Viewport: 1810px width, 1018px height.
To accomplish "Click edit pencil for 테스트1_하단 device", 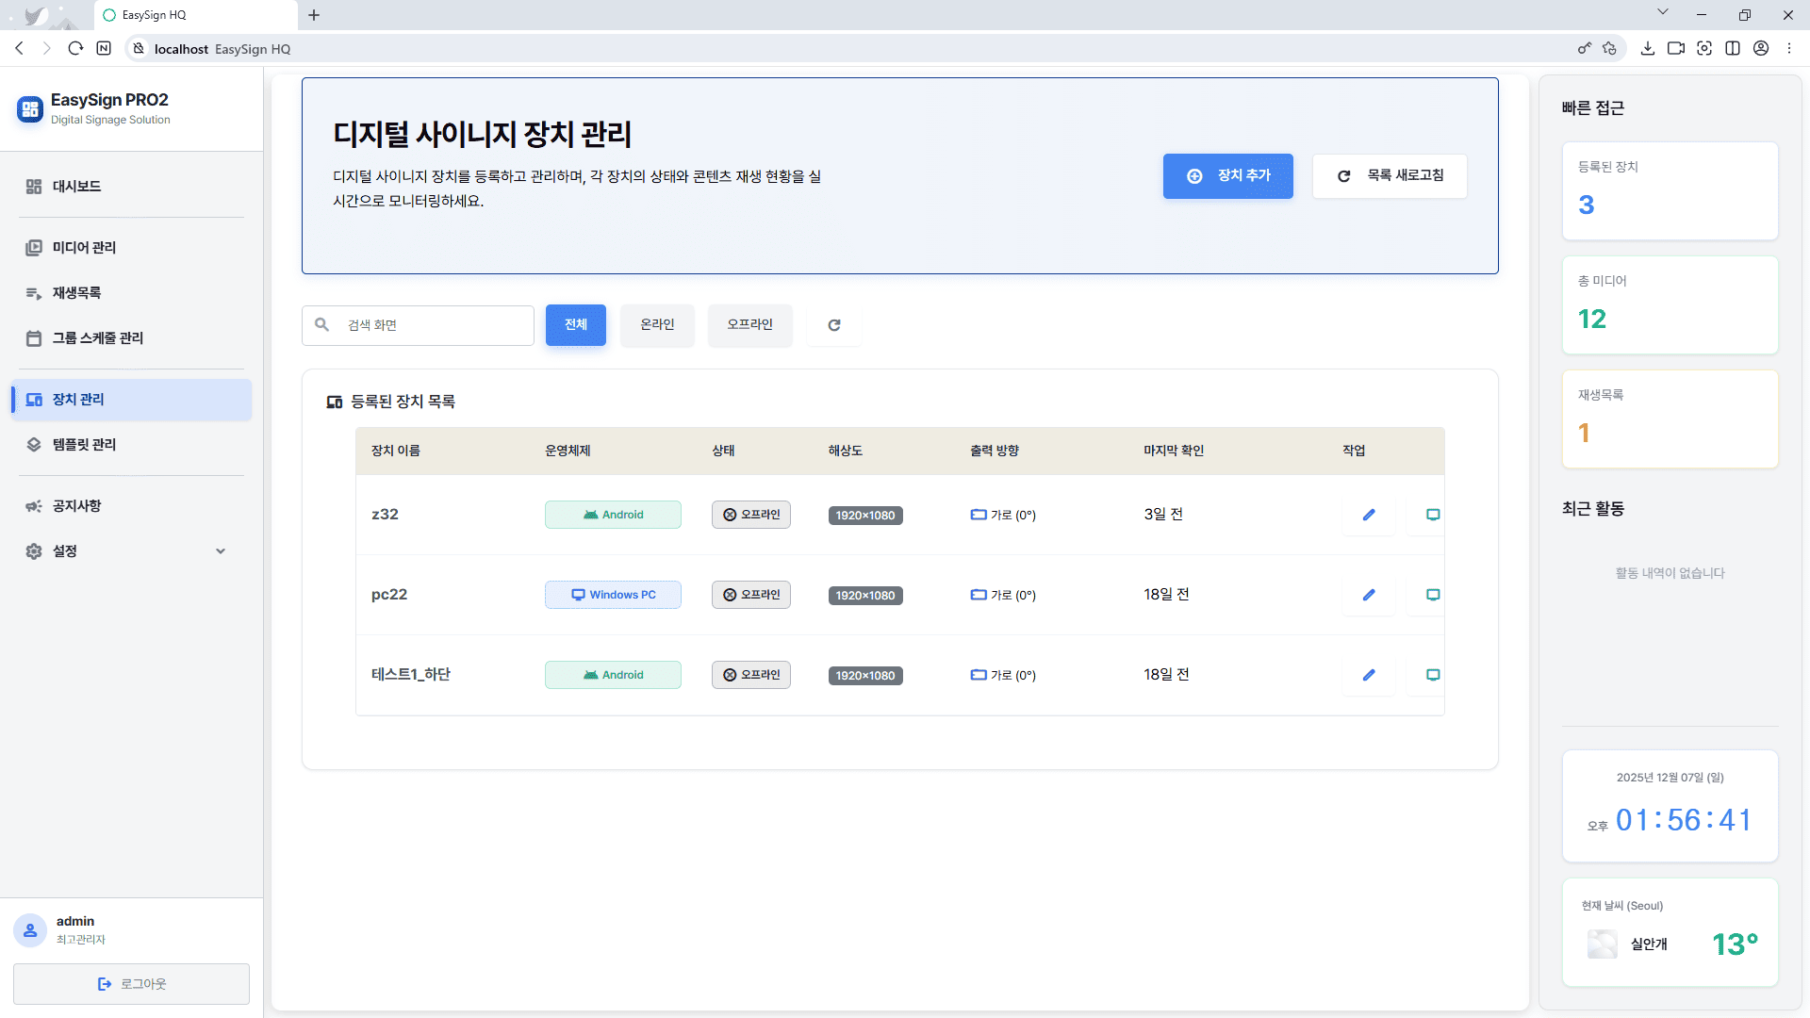I will 1369,675.
